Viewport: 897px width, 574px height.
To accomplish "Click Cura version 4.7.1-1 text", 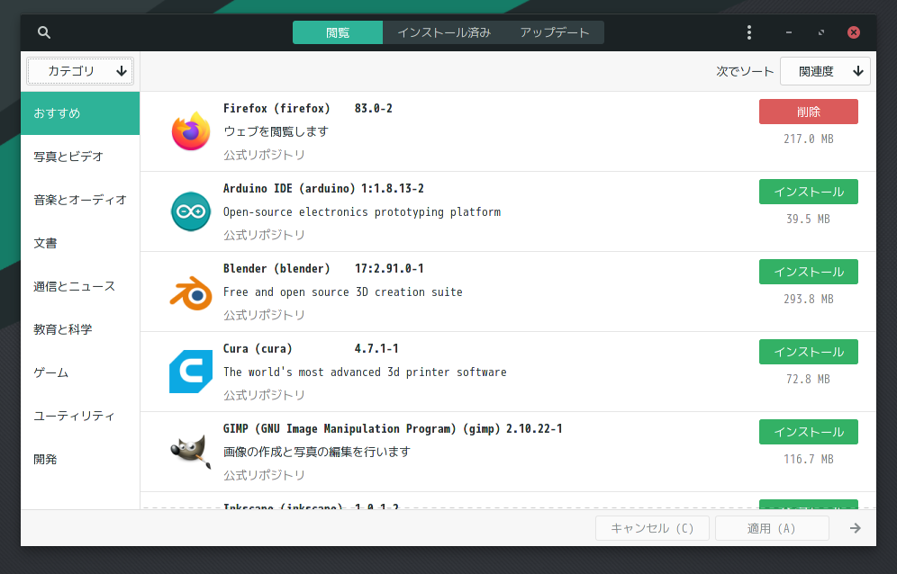I will (376, 349).
